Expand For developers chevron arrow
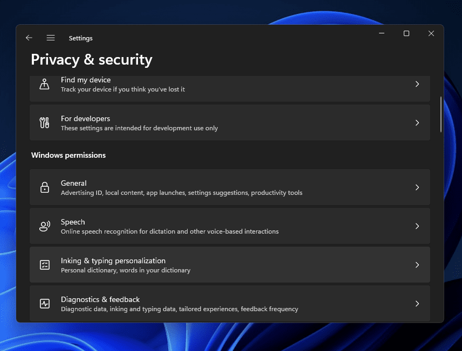The image size is (462, 351). point(417,123)
